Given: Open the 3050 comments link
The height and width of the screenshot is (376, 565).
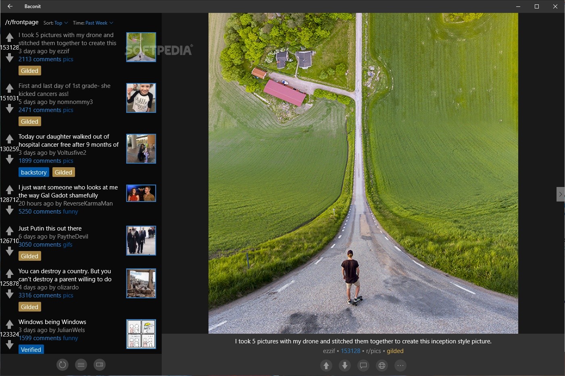Looking at the screenshot, I should (x=40, y=245).
